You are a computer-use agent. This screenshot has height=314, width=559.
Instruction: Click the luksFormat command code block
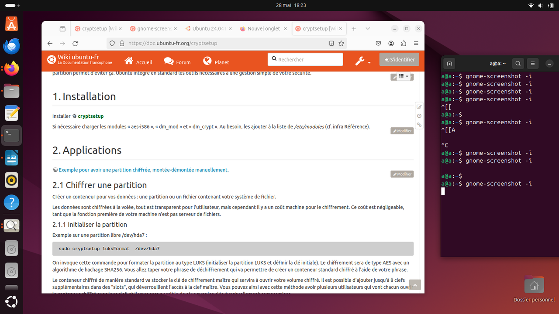233,249
